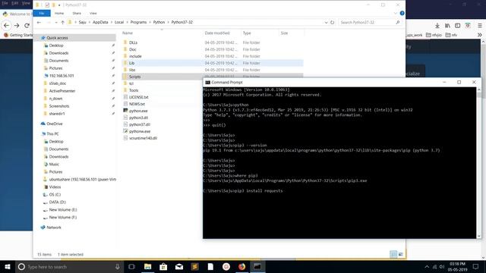The width and height of the screenshot is (486, 273).
Task: Select the python37.dll file
Action: pyautogui.click(x=140, y=124)
